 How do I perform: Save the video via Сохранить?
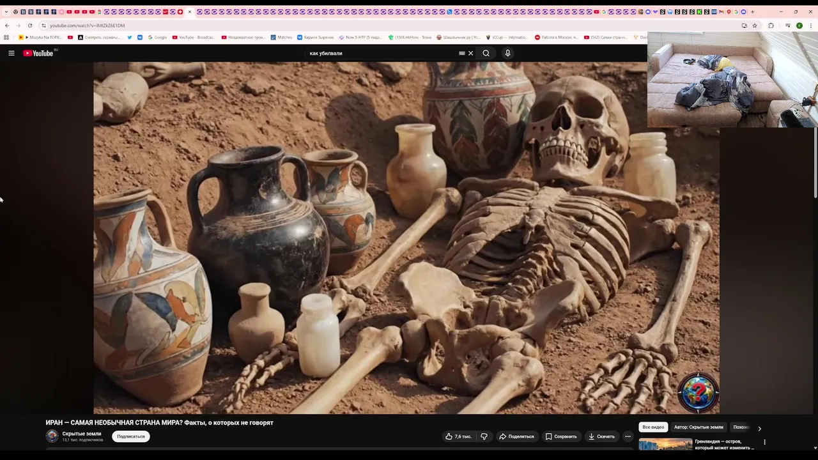[561, 436]
